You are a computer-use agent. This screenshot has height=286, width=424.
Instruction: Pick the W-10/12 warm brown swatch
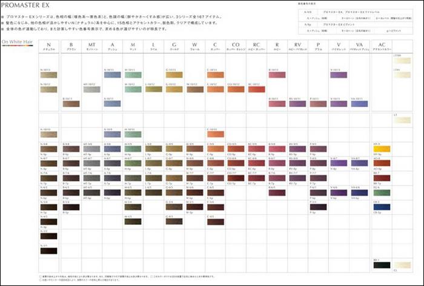click(195, 89)
